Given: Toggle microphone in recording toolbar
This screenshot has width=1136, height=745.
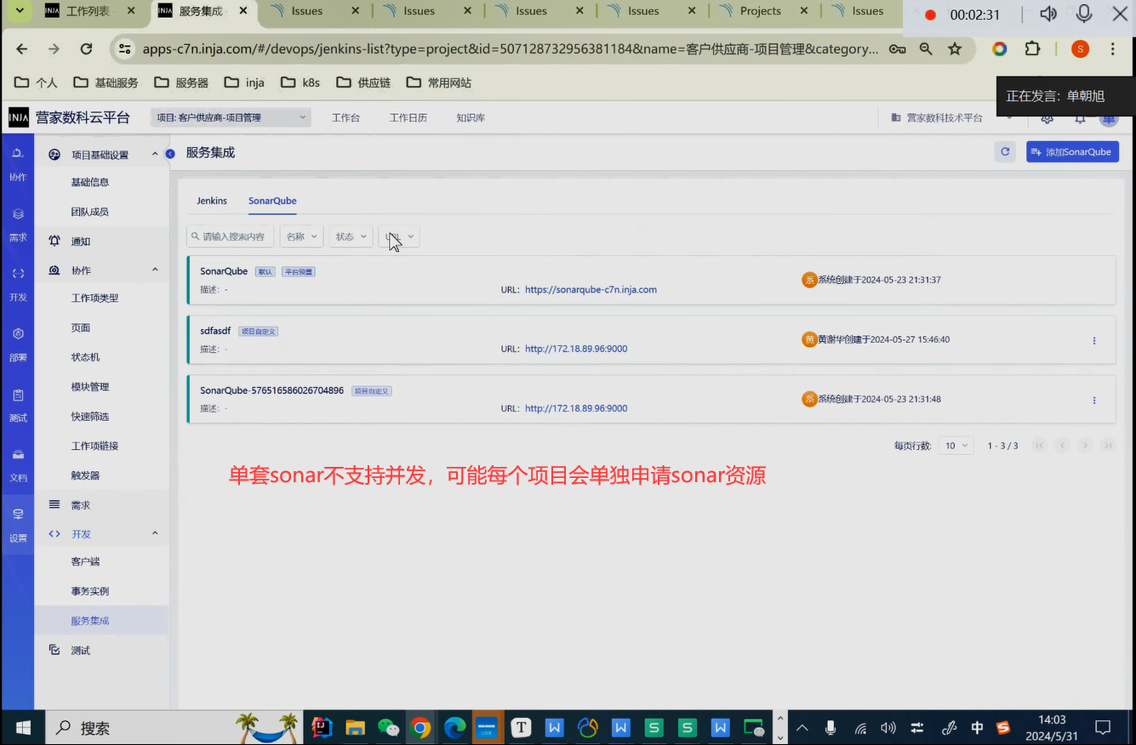Looking at the screenshot, I should tap(1084, 14).
